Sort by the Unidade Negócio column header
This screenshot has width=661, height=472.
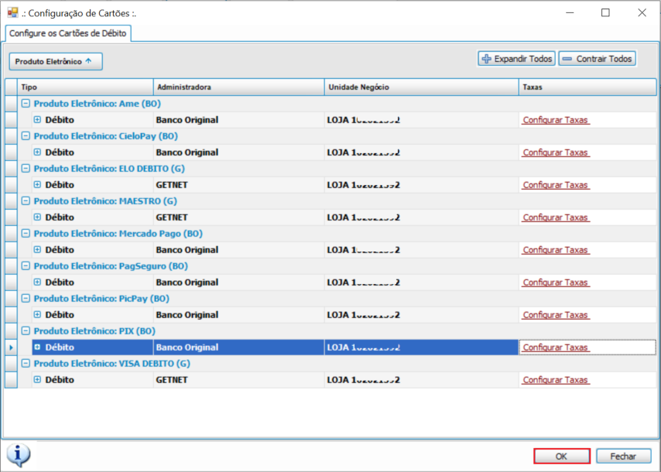pyautogui.click(x=422, y=87)
